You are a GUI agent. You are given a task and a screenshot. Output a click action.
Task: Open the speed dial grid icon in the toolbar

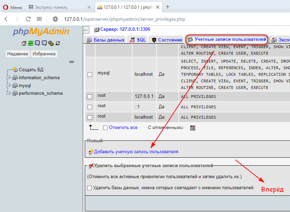click(39, 19)
